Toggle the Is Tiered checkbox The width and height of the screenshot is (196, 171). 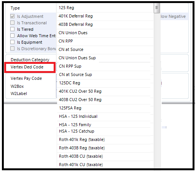12,29
